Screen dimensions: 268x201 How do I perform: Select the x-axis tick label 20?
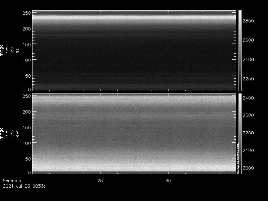[100, 181]
